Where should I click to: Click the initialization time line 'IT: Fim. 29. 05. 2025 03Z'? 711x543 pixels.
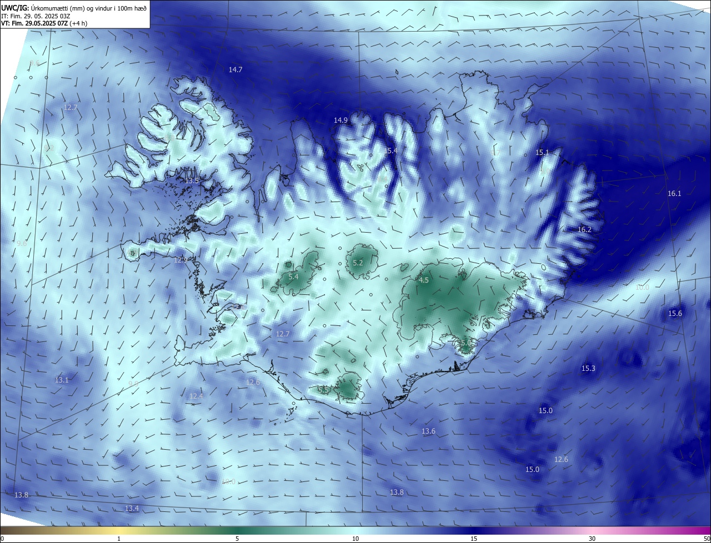tap(35, 16)
